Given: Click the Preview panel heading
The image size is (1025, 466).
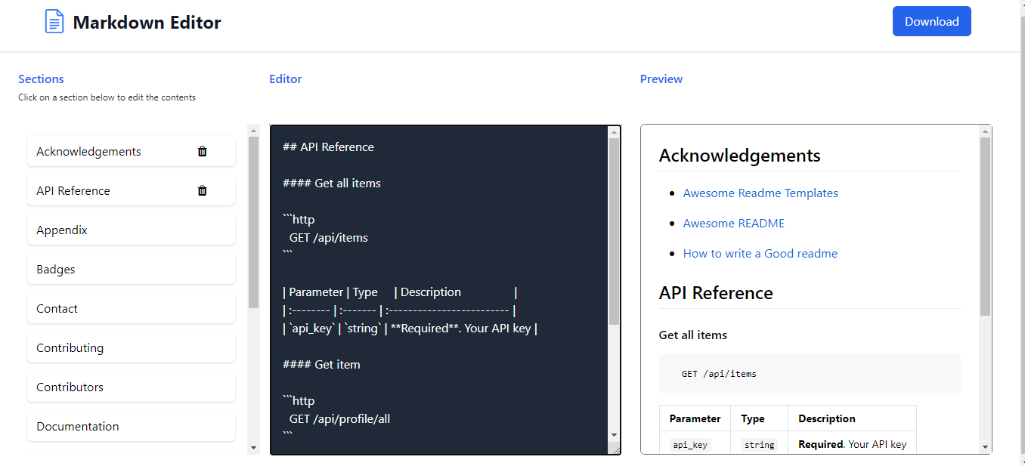Looking at the screenshot, I should click(x=661, y=79).
